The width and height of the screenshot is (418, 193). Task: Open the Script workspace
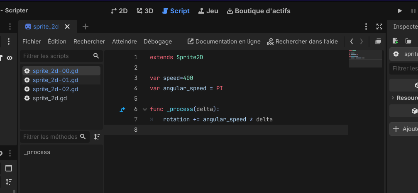(x=176, y=11)
